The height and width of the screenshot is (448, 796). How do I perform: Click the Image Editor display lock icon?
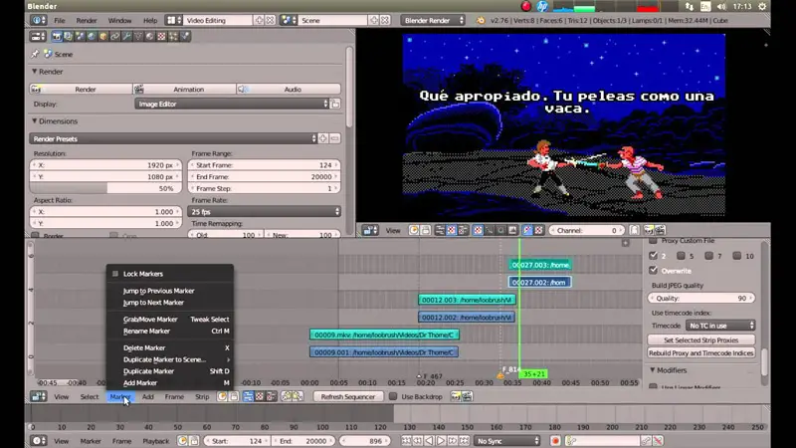coord(335,104)
